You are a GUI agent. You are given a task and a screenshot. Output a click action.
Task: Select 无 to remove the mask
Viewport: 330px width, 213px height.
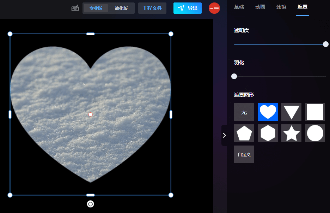point(244,112)
